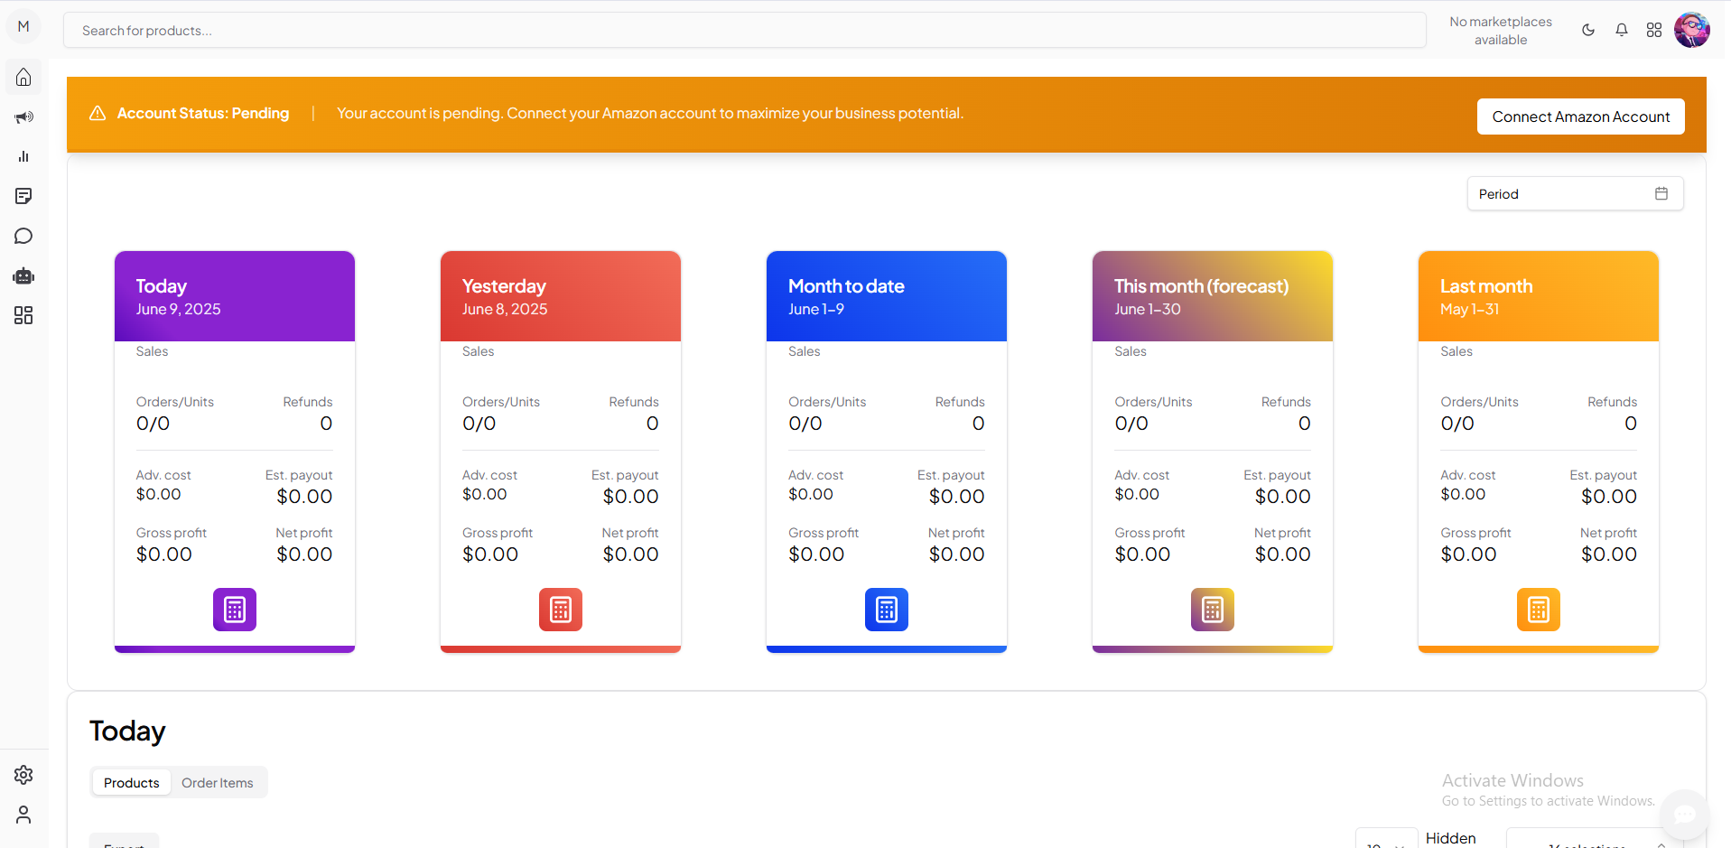Toggle the Hidden products option

tap(1451, 837)
